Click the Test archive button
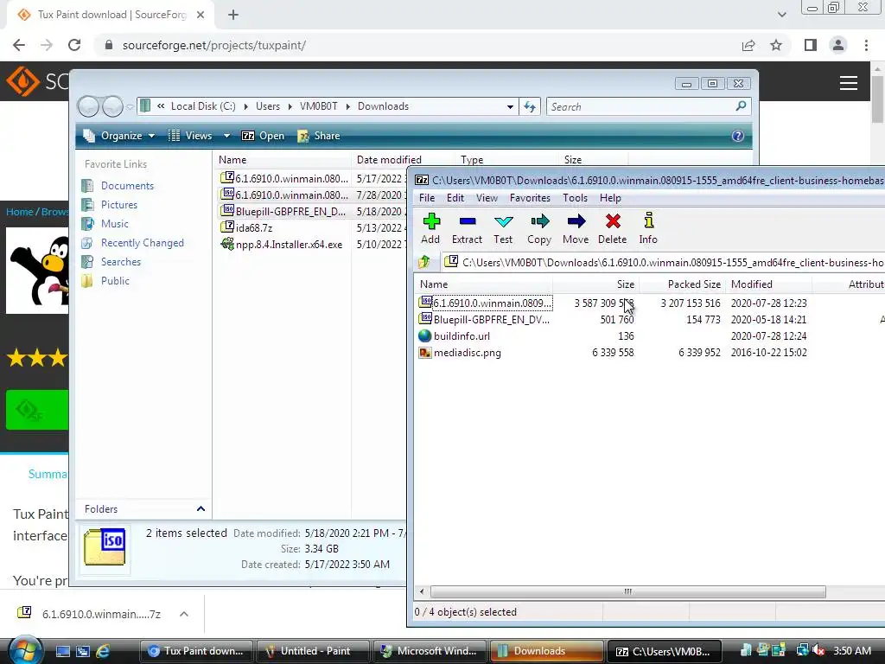Screen dimensions: 885x664 coord(503,228)
